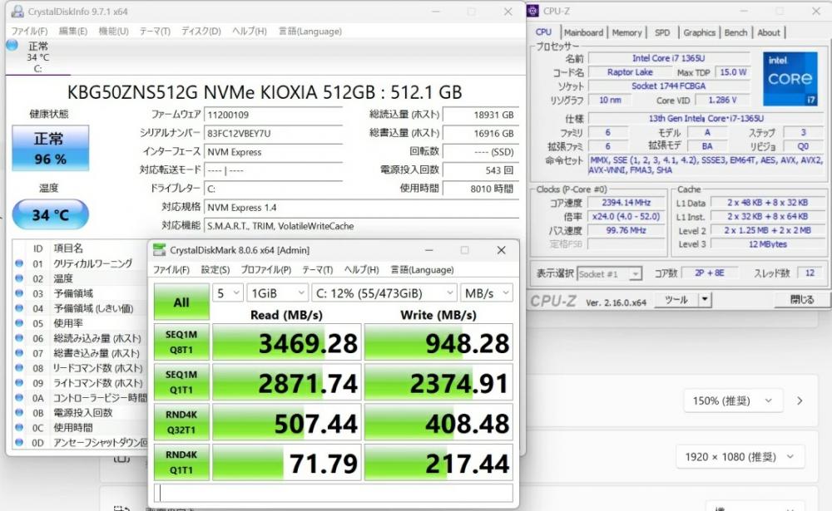Open 編集(E) menu in CrystalDiskInfo

[72, 32]
